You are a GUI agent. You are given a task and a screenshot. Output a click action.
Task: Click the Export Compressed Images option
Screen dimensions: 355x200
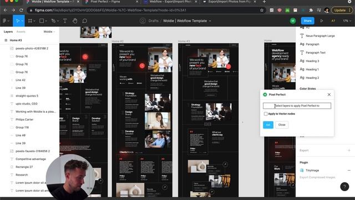coord(317,177)
